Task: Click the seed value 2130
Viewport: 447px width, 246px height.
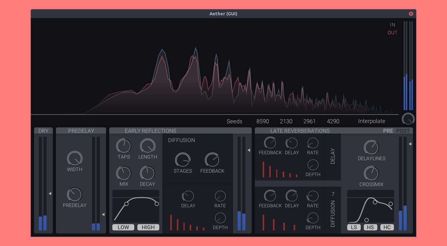Action: pyautogui.click(x=286, y=121)
